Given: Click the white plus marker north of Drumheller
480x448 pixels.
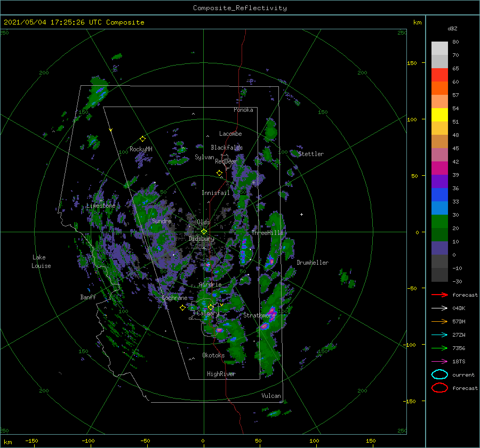Looking at the screenshot, I should pyautogui.click(x=301, y=214).
